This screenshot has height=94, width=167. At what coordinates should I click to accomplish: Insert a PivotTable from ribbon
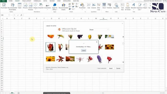pyautogui.click(x=4, y=6)
